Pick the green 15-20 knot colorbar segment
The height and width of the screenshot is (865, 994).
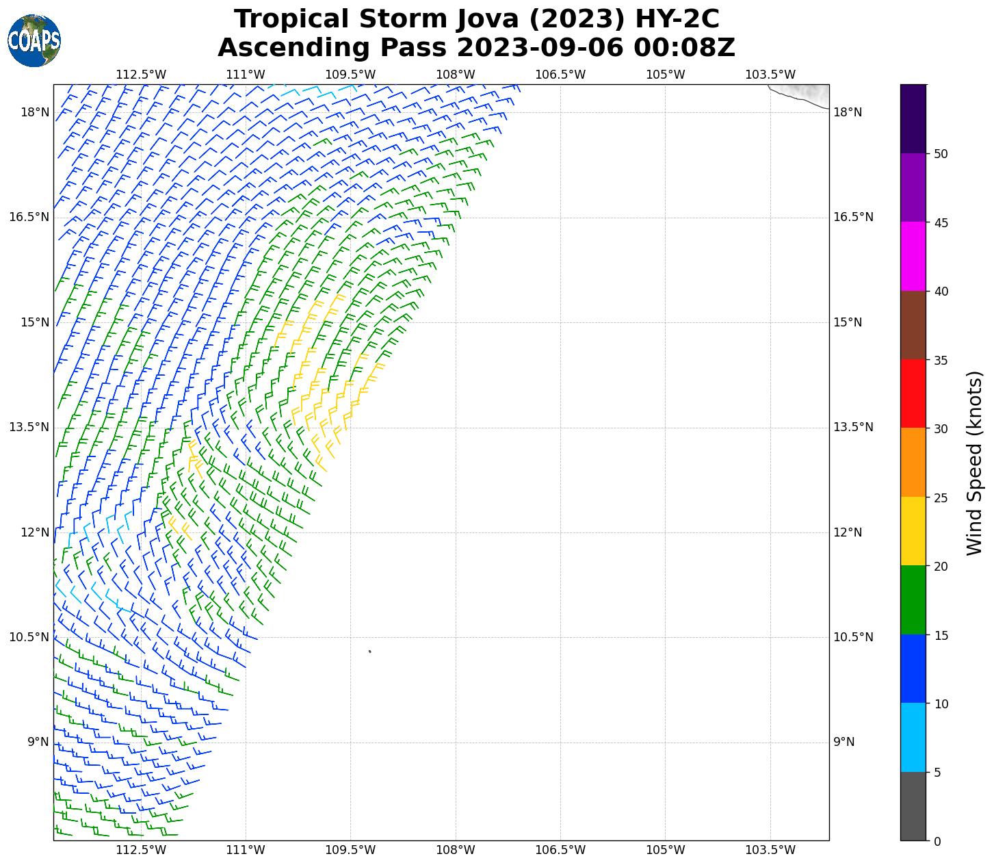click(x=913, y=599)
